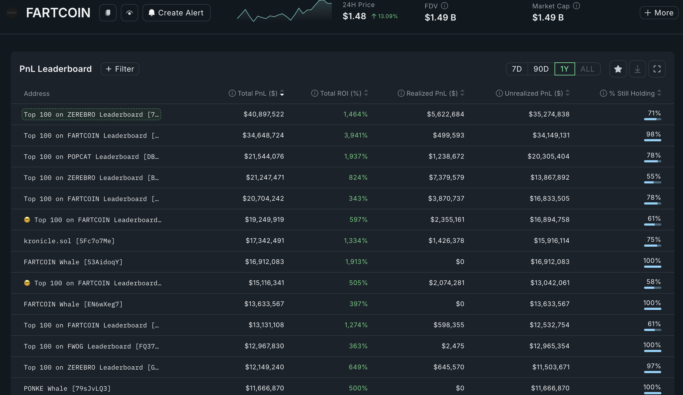Select the 3,941% ROI value

point(356,135)
